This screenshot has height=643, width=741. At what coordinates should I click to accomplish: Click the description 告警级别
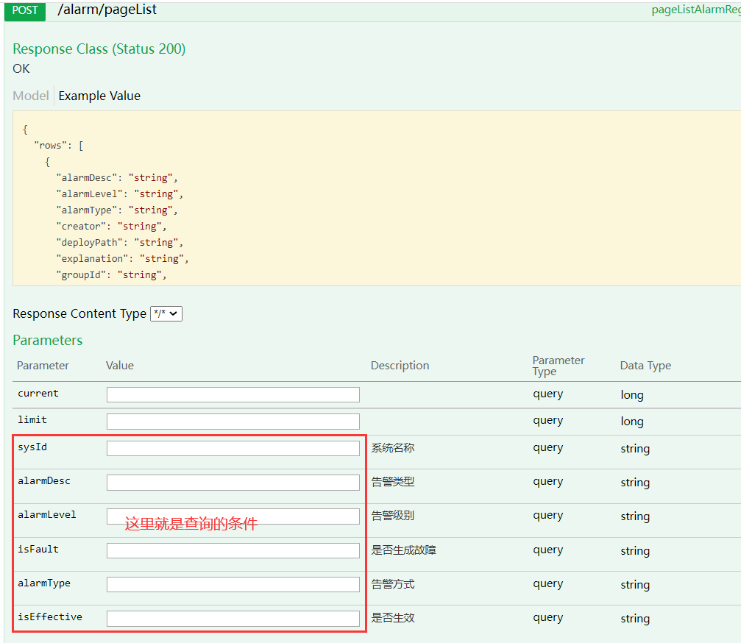[x=393, y=516]
